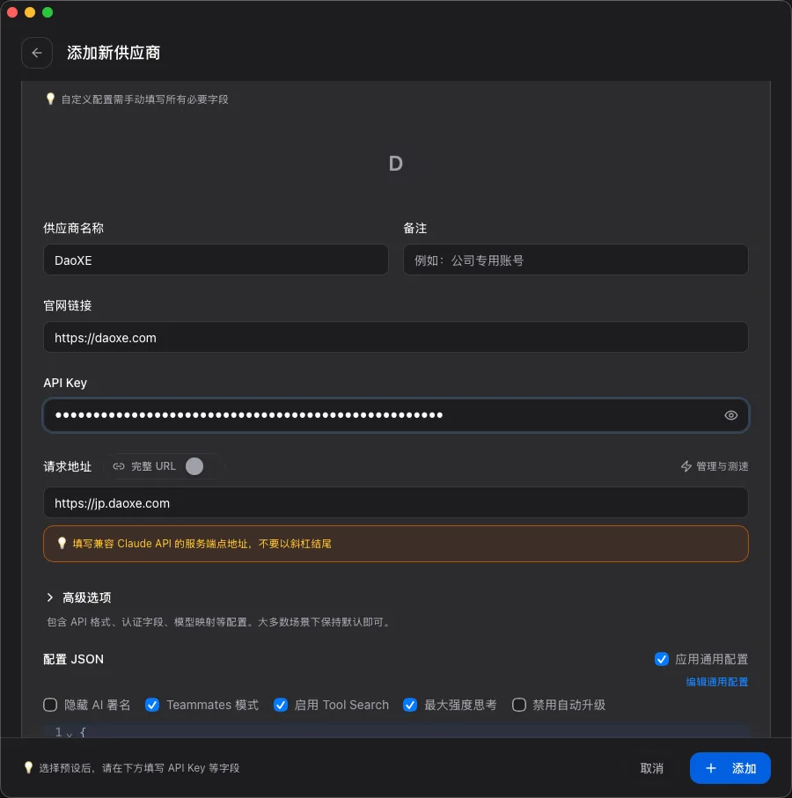
Task: Click the blue 添加 button
Action: (730, 768)
